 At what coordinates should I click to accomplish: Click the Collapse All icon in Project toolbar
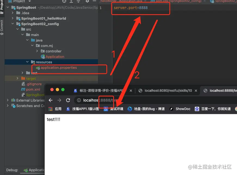[78, 1]
